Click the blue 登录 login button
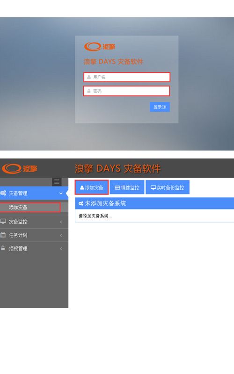This screenshot has width=234, height=374. click(160, 107)
